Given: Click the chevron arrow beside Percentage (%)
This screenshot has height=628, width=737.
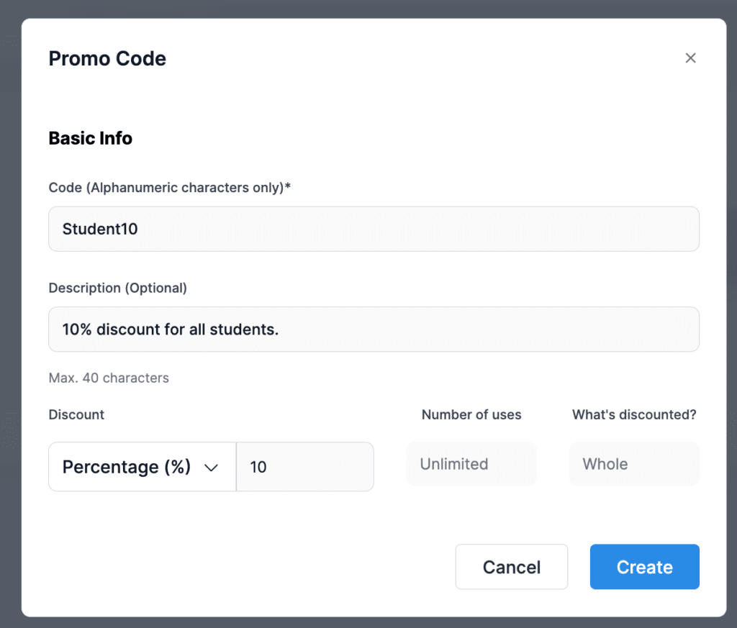Looking at the screenshot, I should point(211,468).
